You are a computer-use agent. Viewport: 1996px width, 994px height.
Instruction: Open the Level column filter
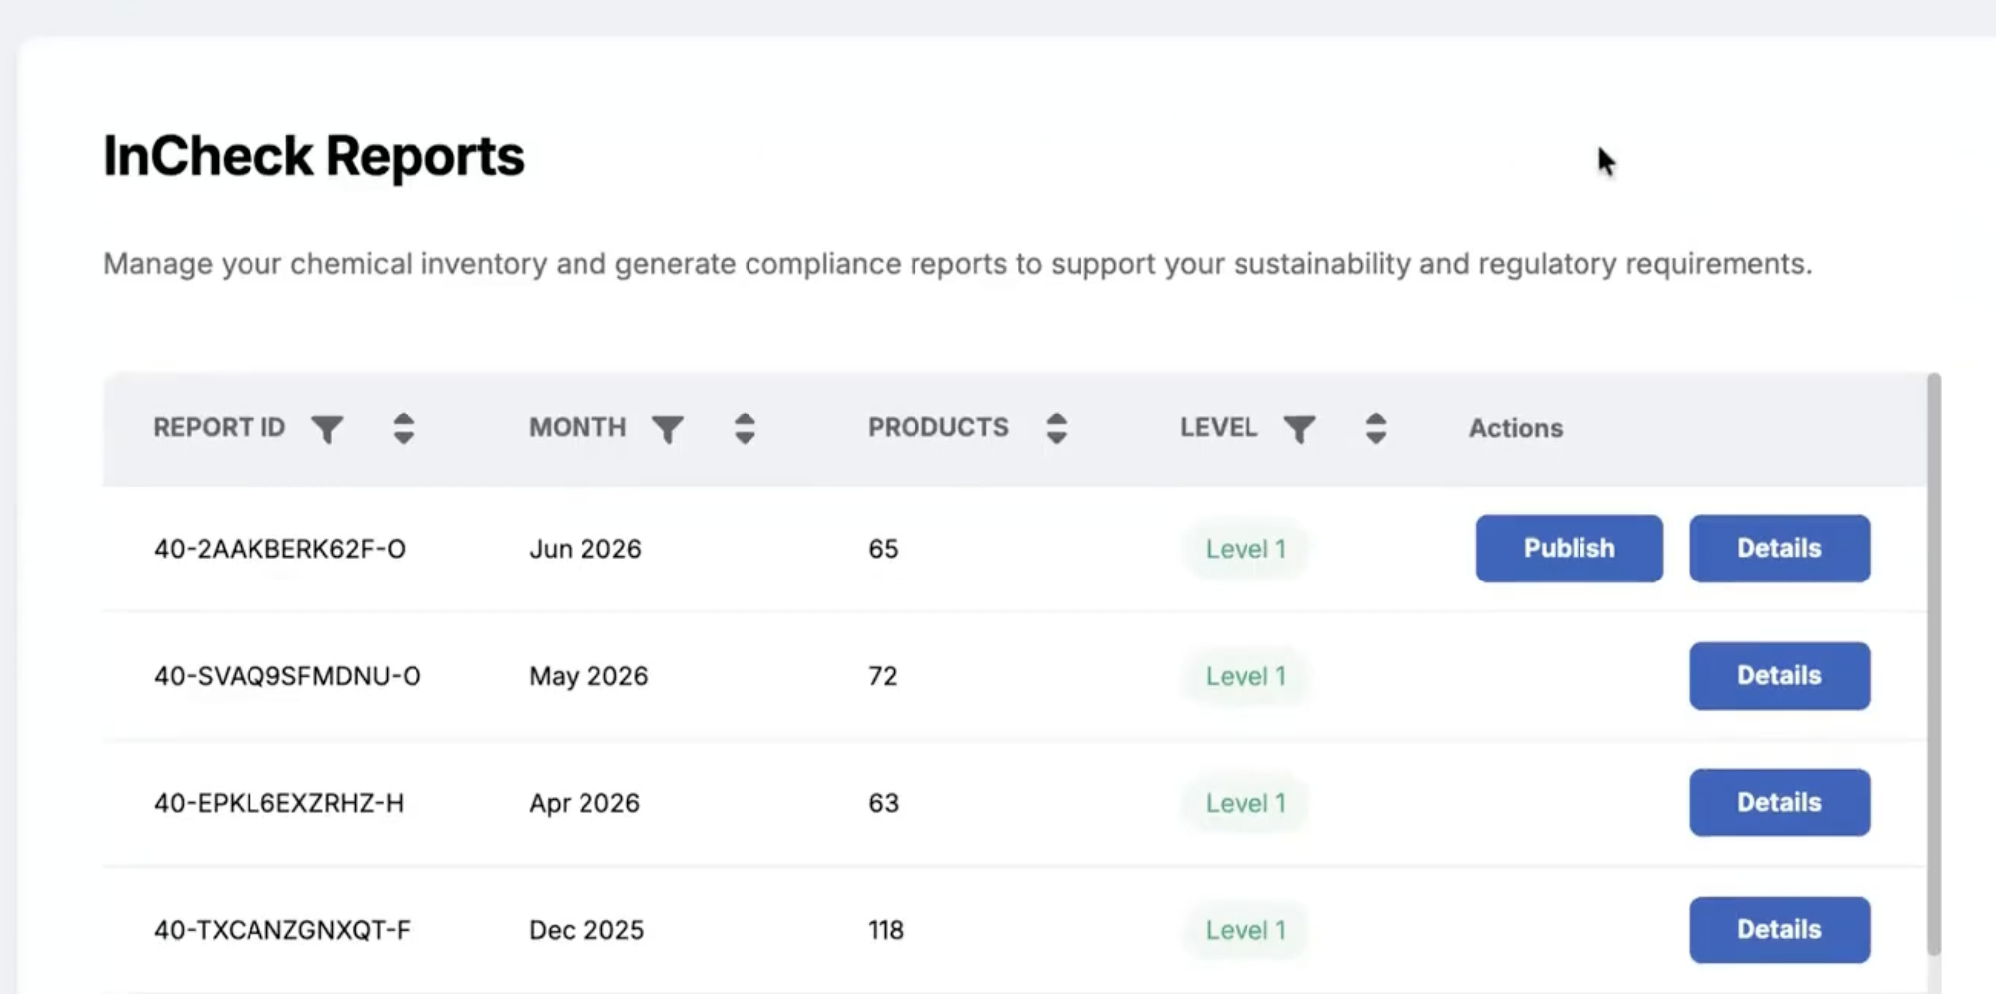[x=1299, y=429]
